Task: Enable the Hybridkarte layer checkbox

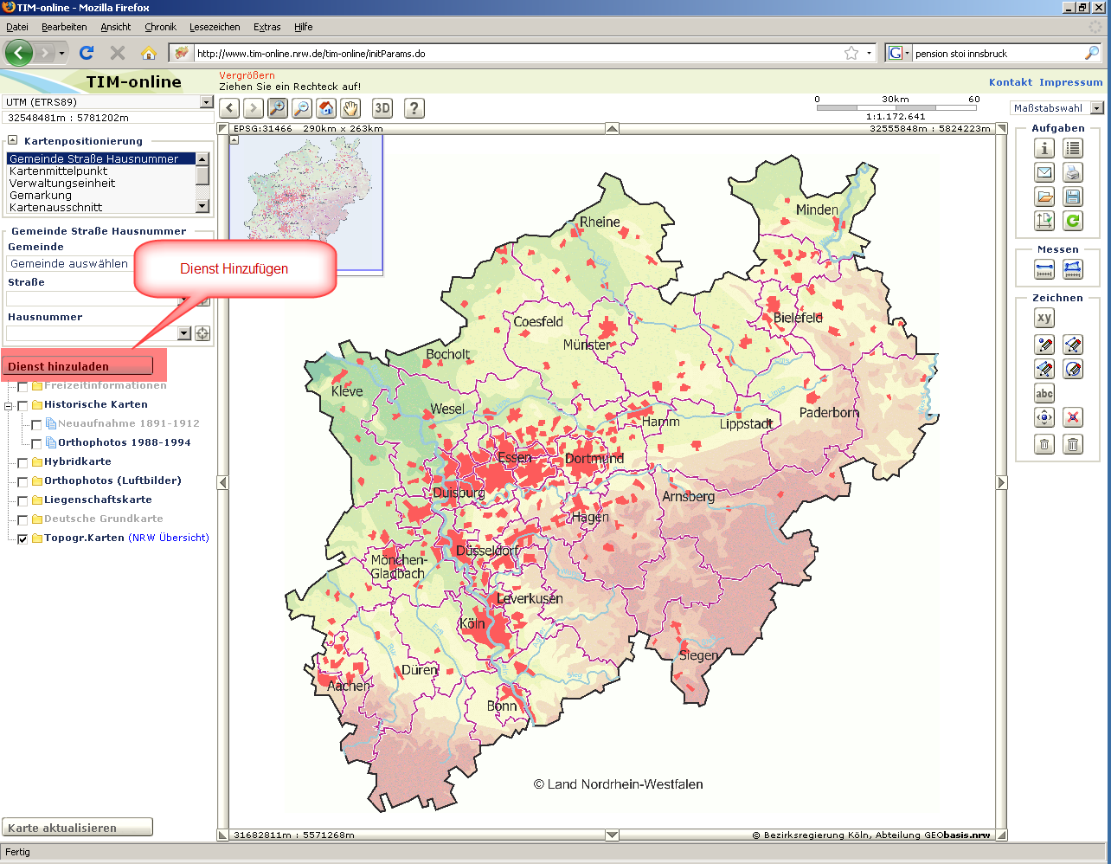Action: [23, 462]
